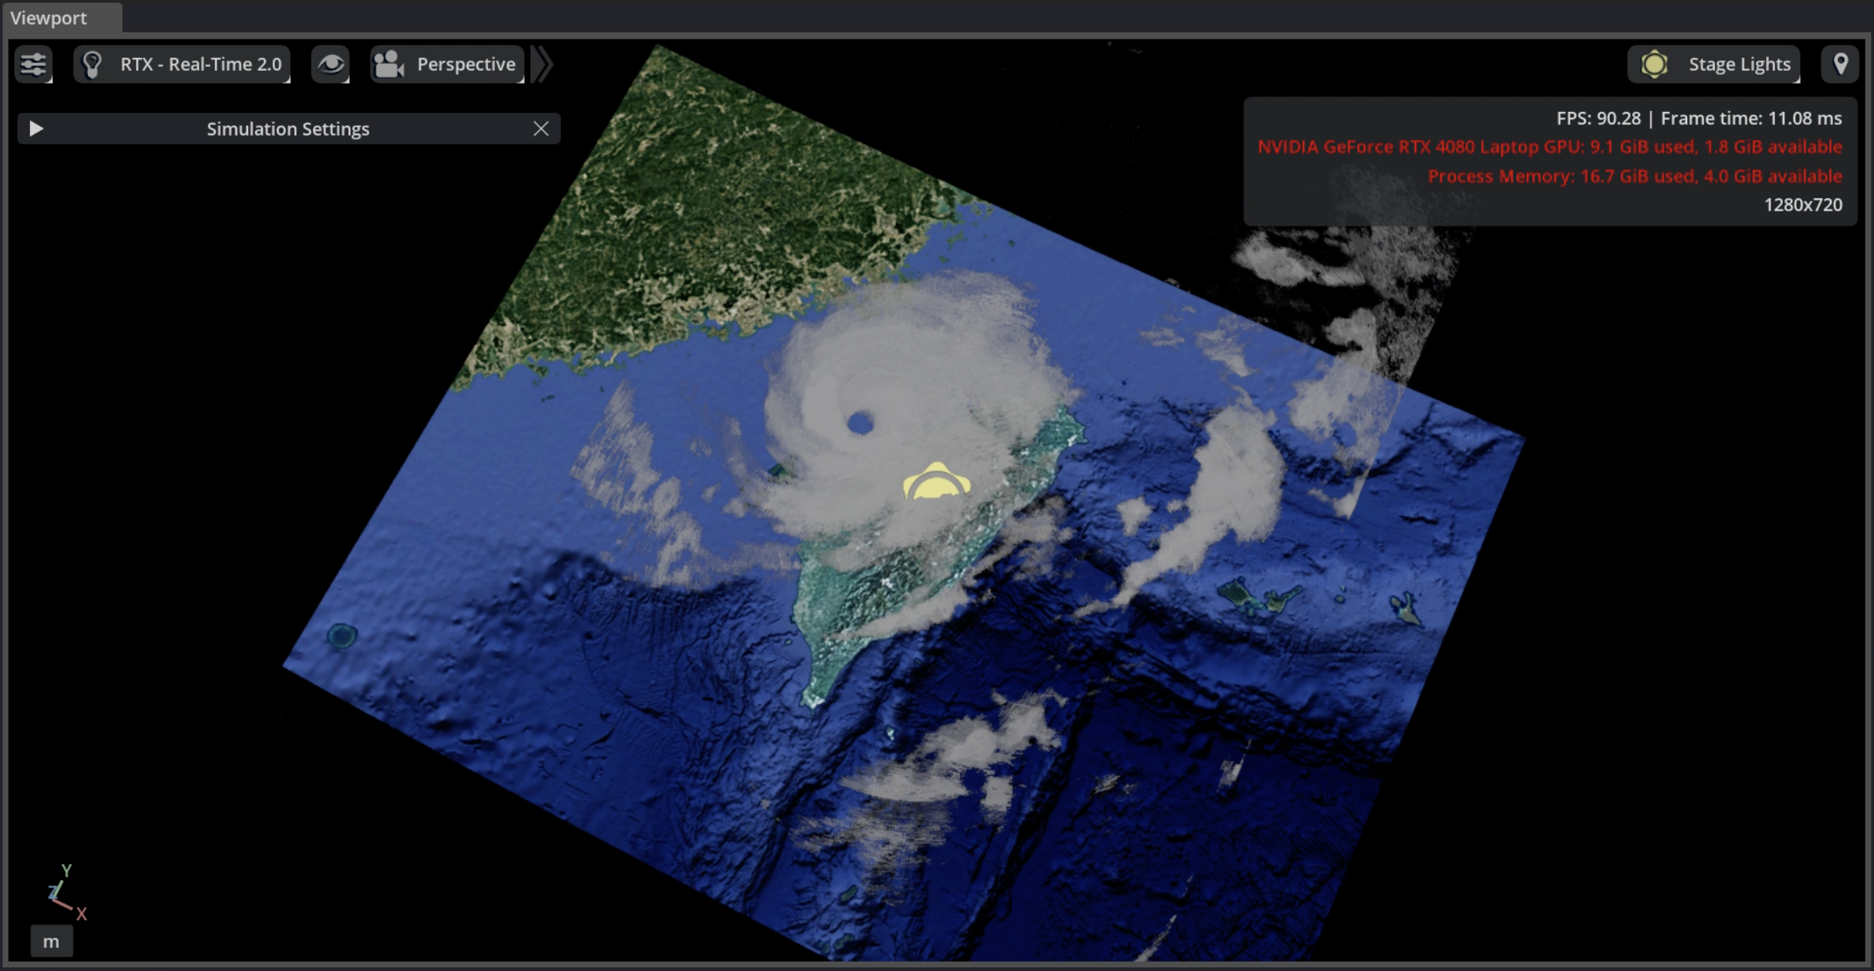
Task: Open the Perspective camera dropdown
Action: 447,64
